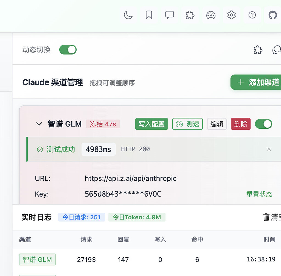Open settings gear icon
Screen dimensions: 281x276
click(231, 15)
